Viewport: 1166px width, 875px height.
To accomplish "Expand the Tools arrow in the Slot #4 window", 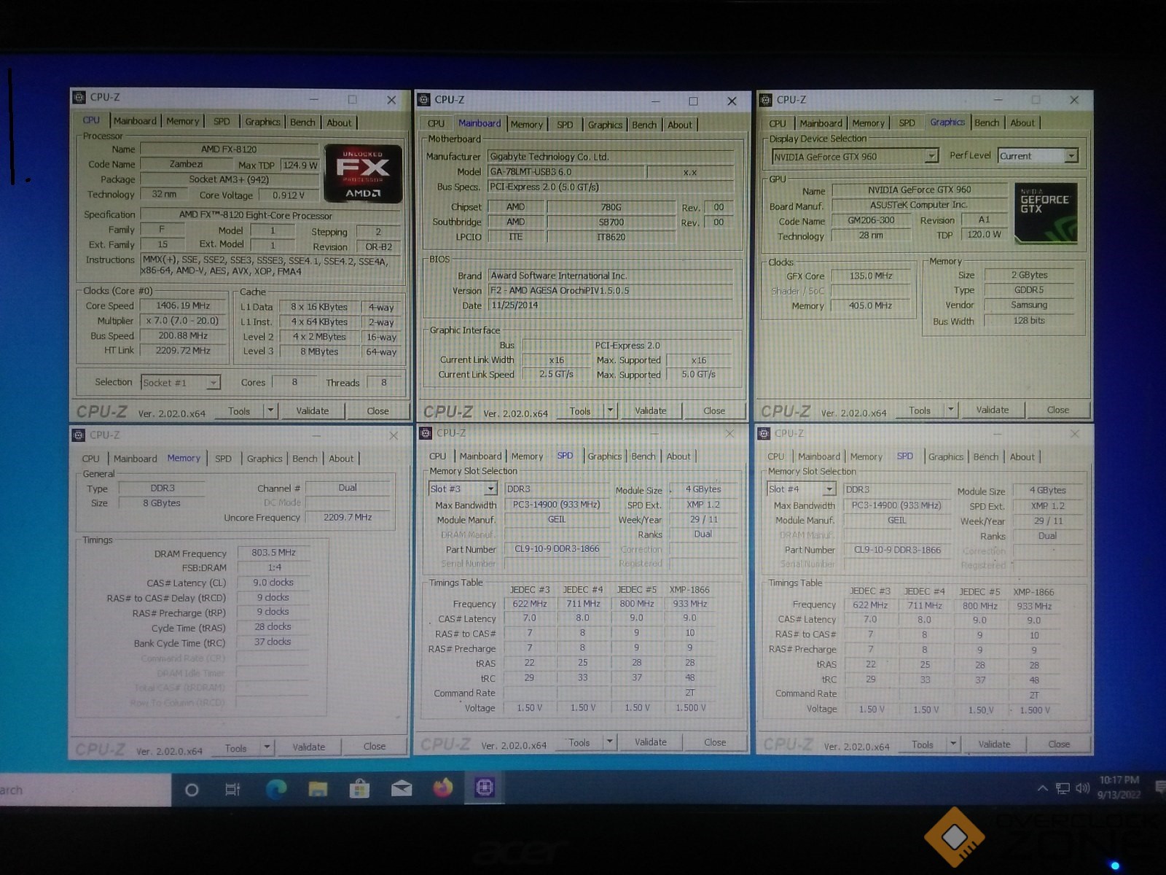I will pos(952,744).
